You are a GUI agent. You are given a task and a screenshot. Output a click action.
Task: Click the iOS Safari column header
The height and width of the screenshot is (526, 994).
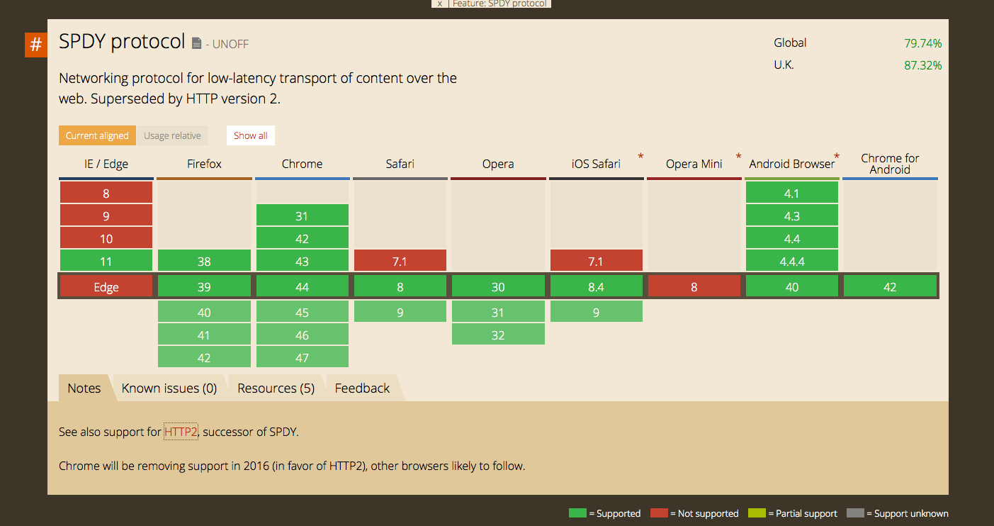(596, 164)
